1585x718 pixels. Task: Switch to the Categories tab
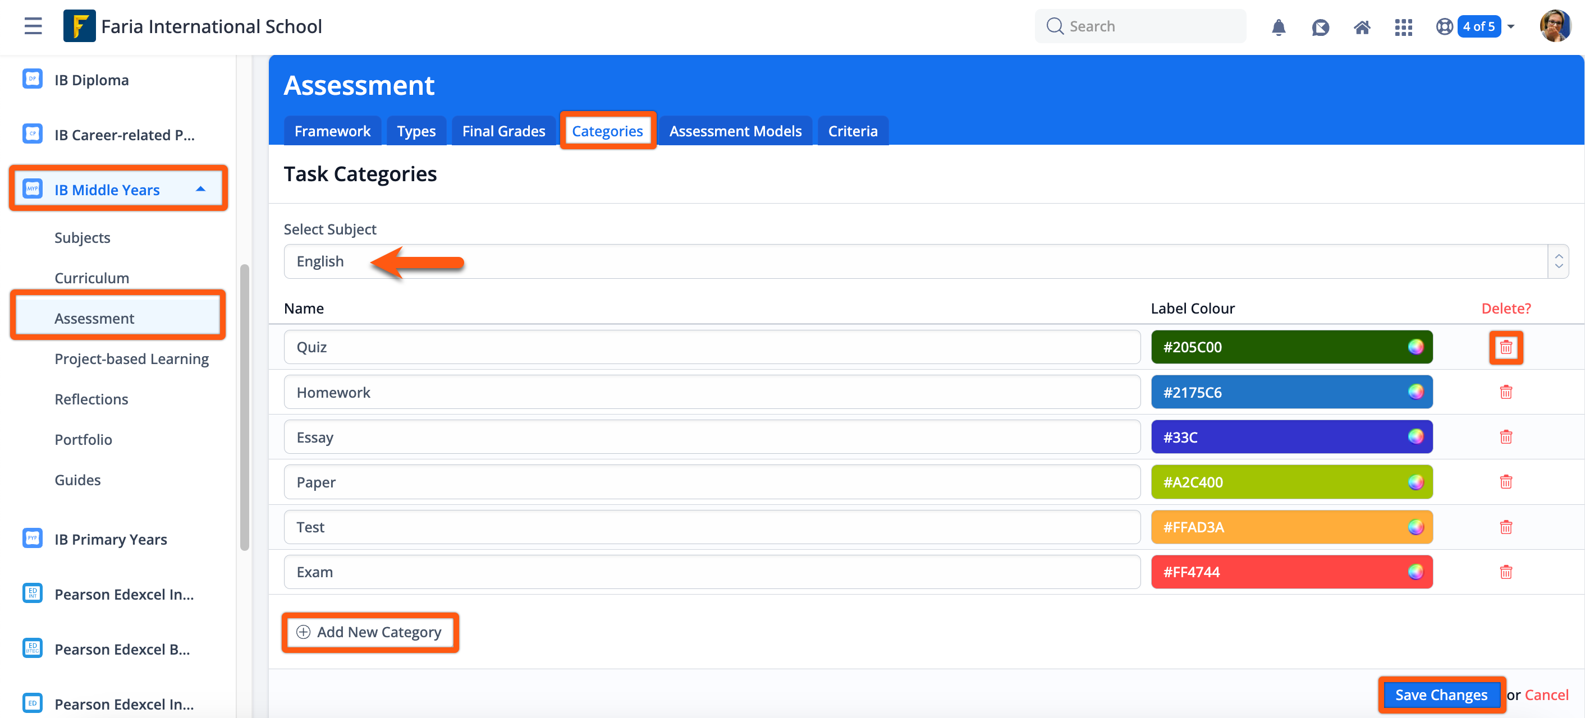coord(607,131)
